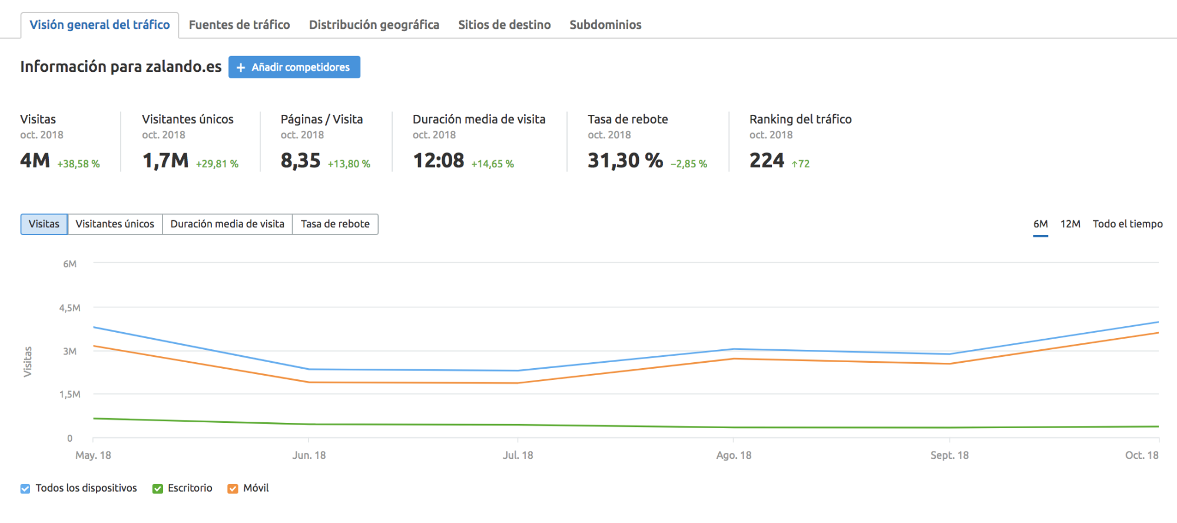Select the Visitas chart button

[44, 224]
